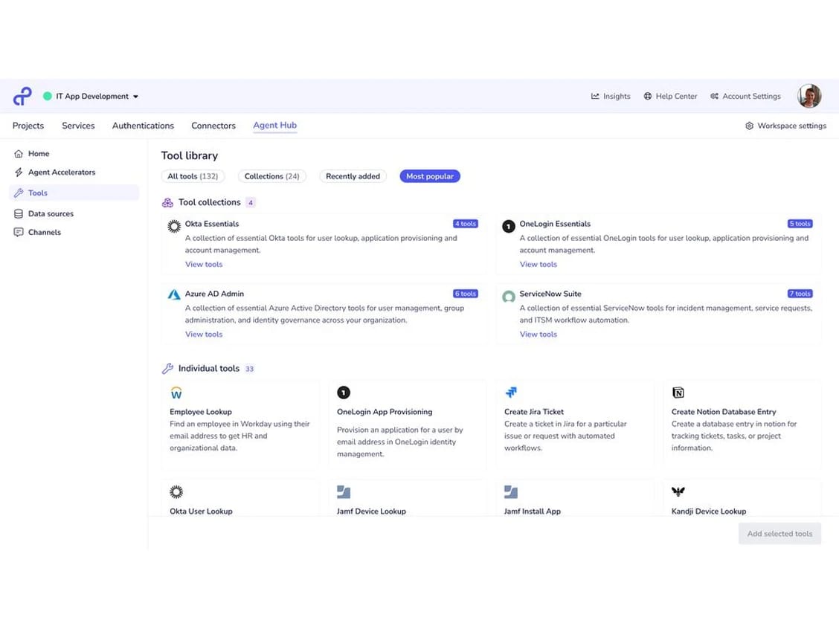
Task: Click the Insights chart icon
Action: 595,96
